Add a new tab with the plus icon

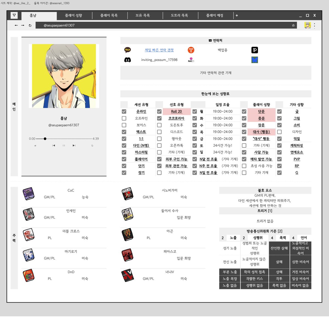237,15
